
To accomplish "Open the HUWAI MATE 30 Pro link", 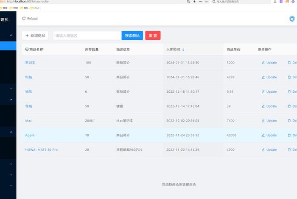I will tap(42, 150).
